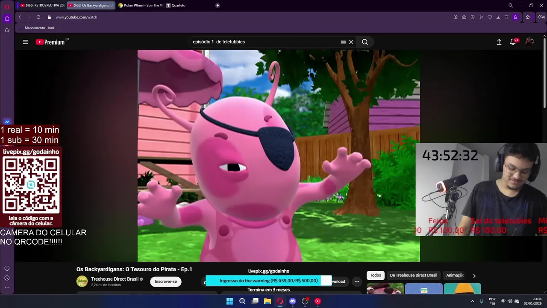Open the first recommended video thumbnail

385,289
